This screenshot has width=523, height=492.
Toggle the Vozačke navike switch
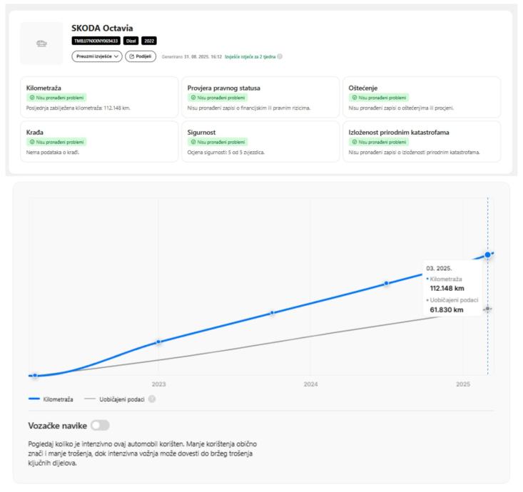101,426
